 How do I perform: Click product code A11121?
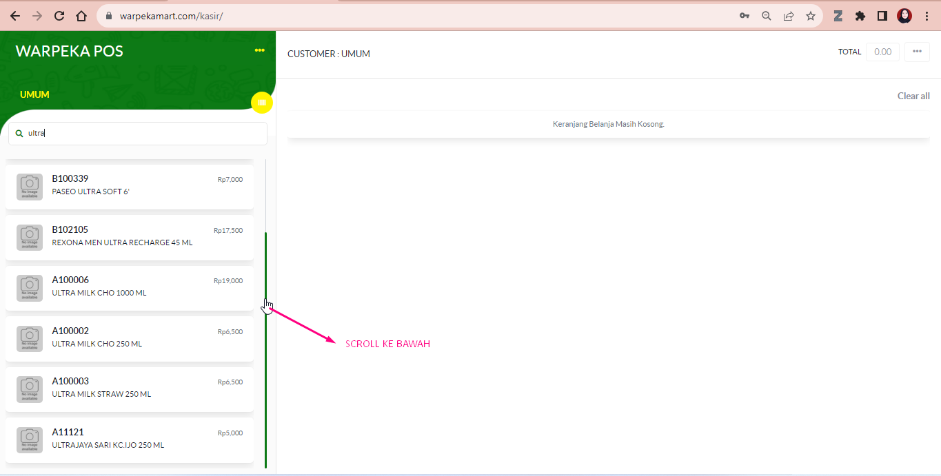point(68,432)
